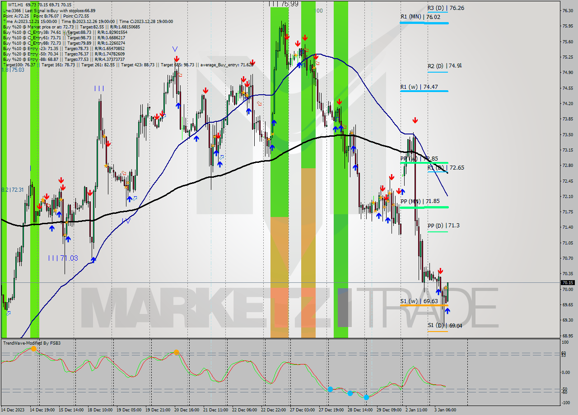Select the 'I I I | 75.99' top wave label
Screen dimensions: 578x415
284,4
